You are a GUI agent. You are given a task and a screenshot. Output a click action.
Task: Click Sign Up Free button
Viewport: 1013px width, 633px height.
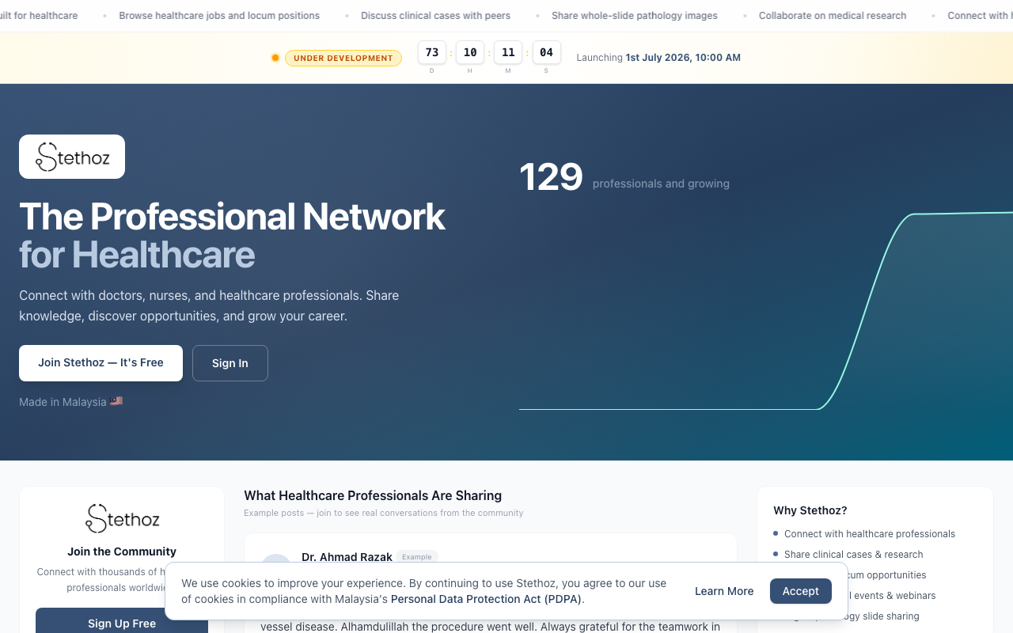coord(122,623)
